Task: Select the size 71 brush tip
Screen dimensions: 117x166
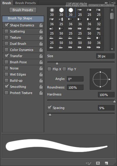Action: pyautogui.click(x=99, y=31)
